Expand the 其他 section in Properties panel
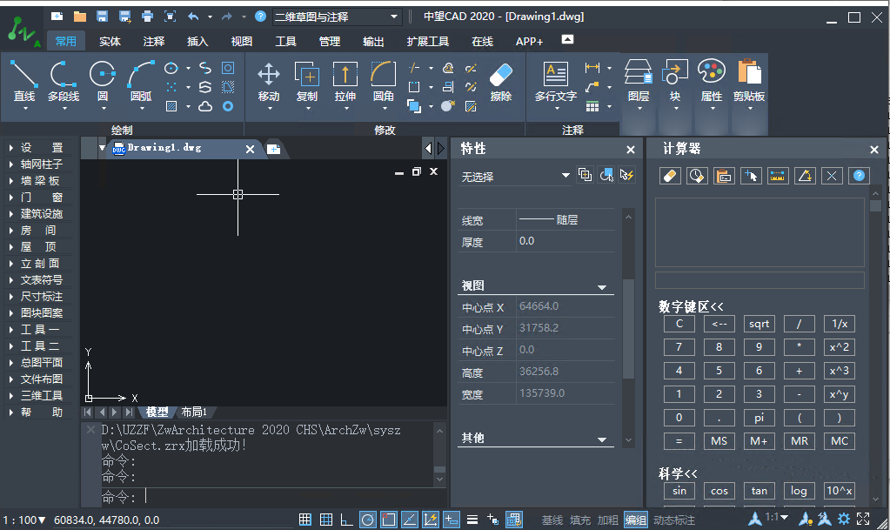The width and height of the screenshot is (890, 530). 603,438
